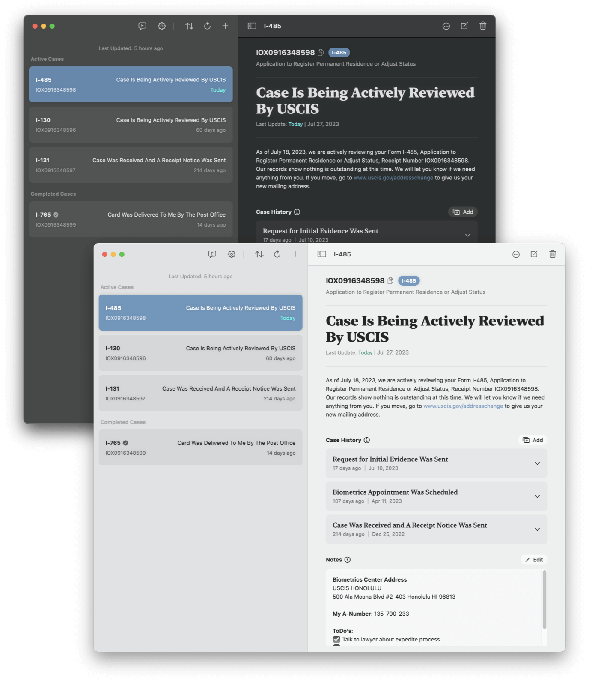
Task: Open the addresschange link in the dark window
Action: click(393, 178)
